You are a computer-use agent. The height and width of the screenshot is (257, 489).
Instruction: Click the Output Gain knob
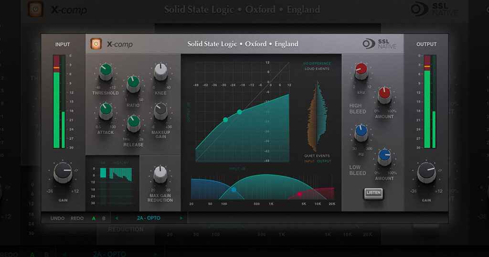[426, 172]
